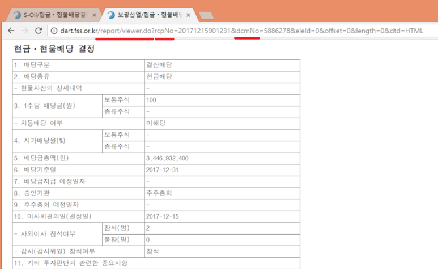Click 보통주식 under 1주당 배당금
The image size is (438, 269).
coord(117,99)
